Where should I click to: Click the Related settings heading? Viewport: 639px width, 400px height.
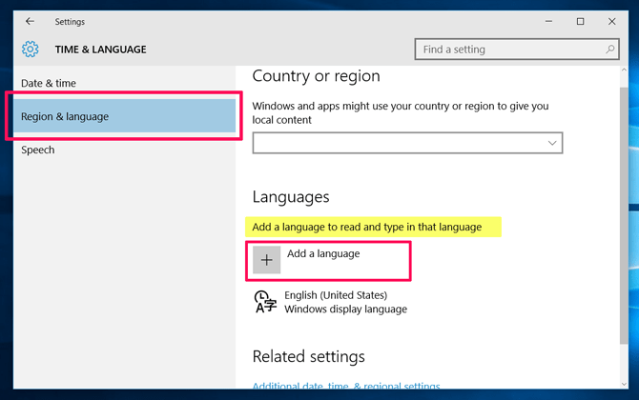(308, 356)
